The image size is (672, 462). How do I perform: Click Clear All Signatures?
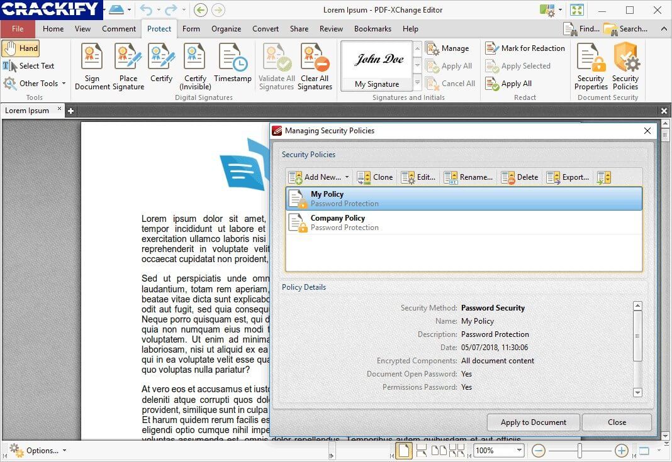315,67
